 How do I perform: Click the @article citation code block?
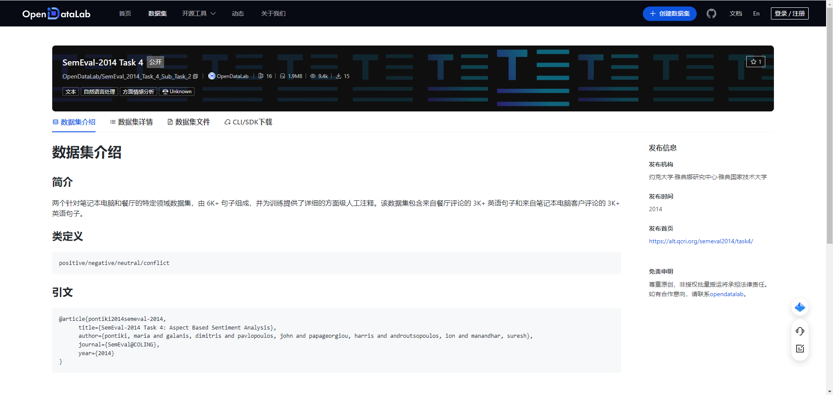[336, 340]
